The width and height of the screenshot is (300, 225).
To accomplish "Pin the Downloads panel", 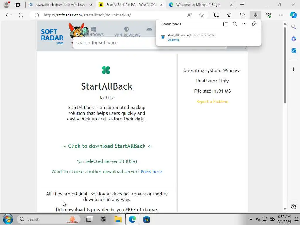I will pos(254,24).
